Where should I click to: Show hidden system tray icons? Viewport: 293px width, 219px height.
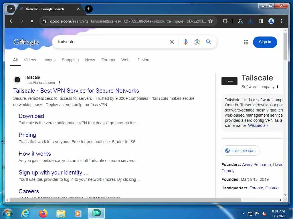click(x=243, y=214)
